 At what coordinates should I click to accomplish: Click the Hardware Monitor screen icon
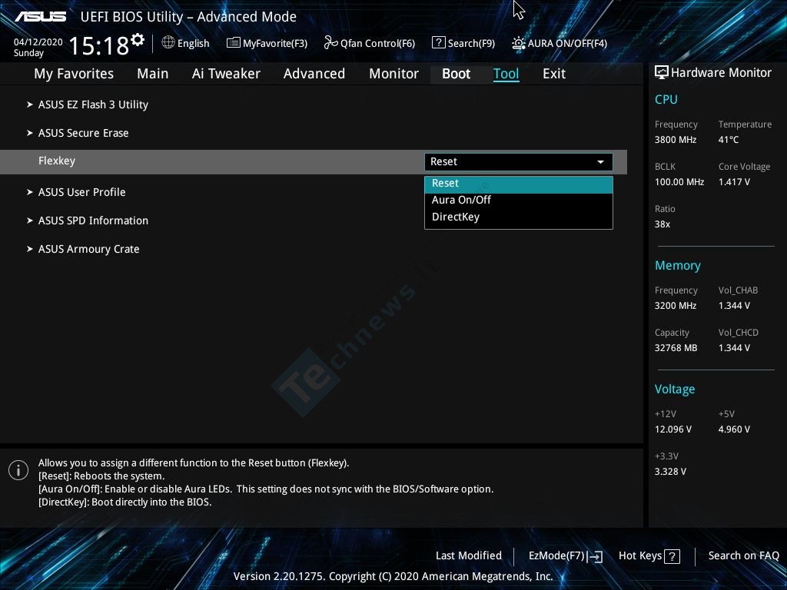[662, 73]
